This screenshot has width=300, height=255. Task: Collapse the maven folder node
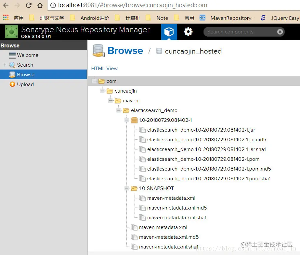(110, 101)
